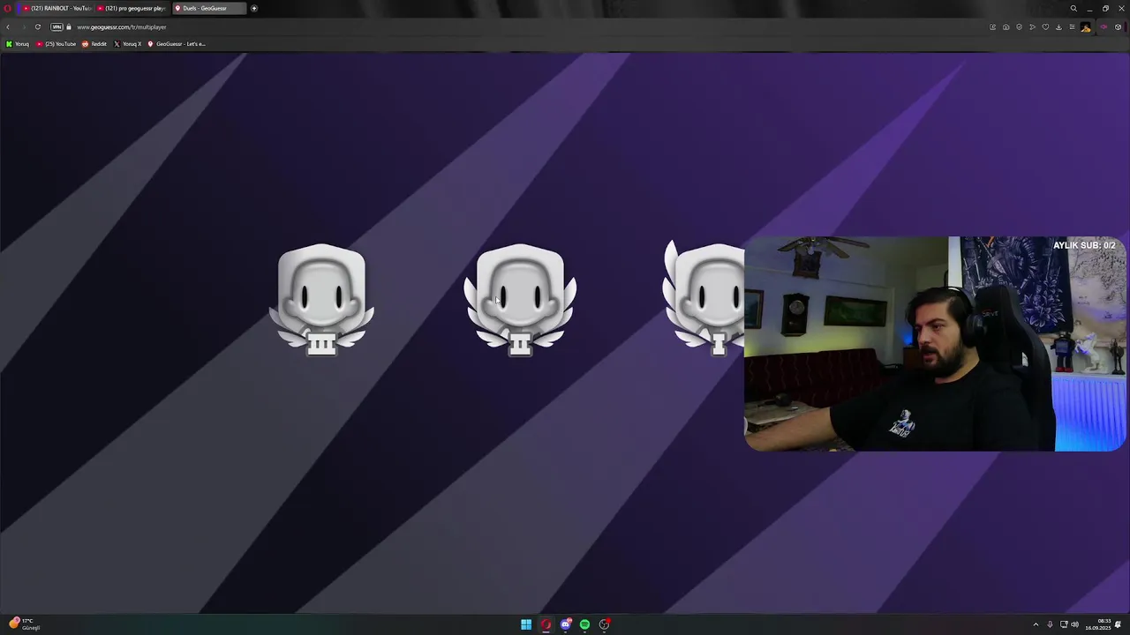Open Spotify from the taskbar
The width and height of the screenshot is (1130, 635).
584,624
